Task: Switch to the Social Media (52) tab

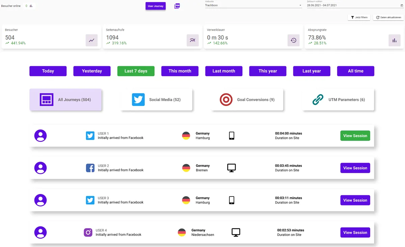Action: click(x=156, y=100)
